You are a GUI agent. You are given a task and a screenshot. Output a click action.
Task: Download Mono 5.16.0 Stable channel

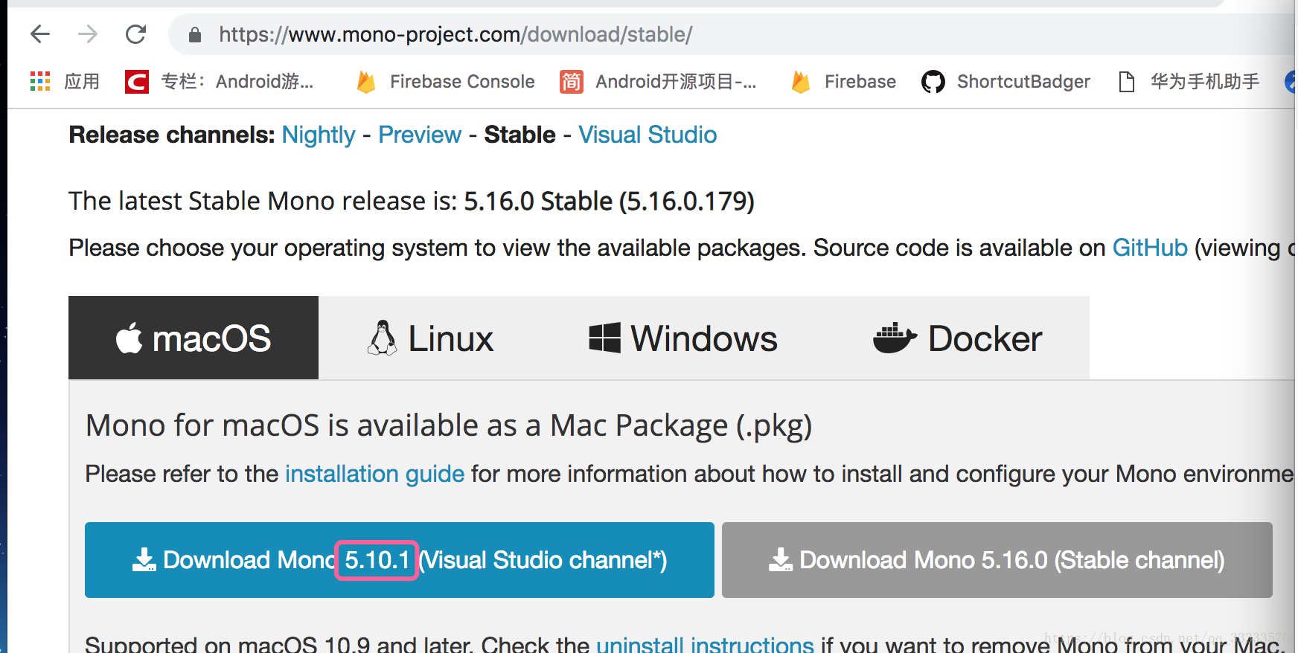[x=997, y=560]
